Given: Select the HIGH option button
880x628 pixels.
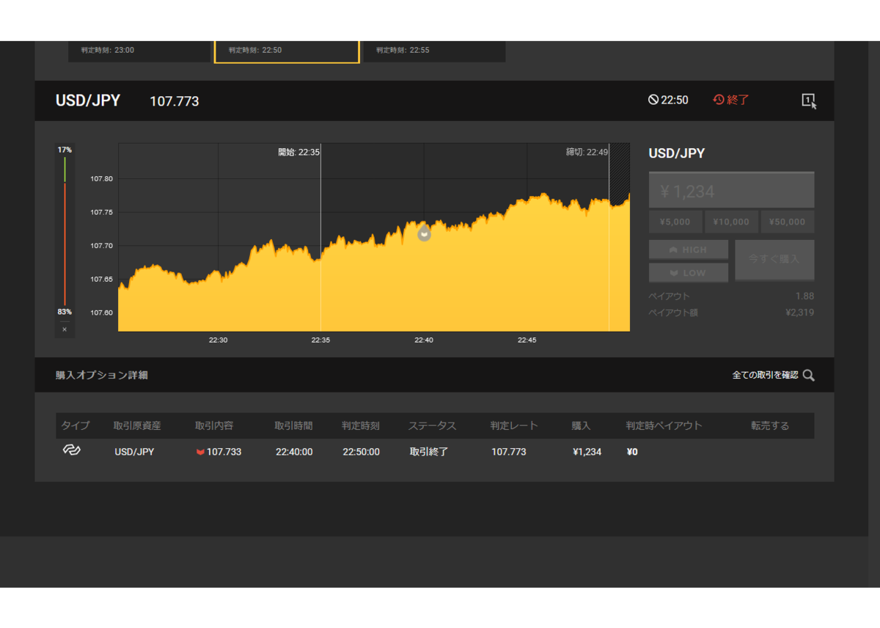Looking at the screenshot, I should [x=689, y=249].
